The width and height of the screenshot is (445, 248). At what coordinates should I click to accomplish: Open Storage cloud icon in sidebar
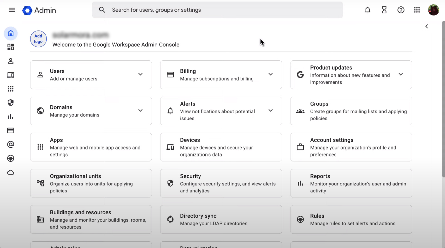11,172
